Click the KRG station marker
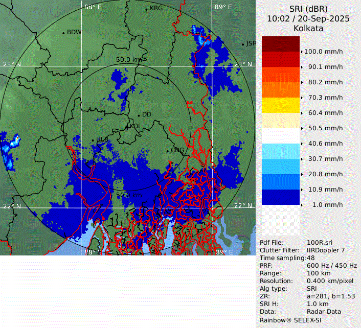Viewport: 361px width, 328px height. (146, 9)
